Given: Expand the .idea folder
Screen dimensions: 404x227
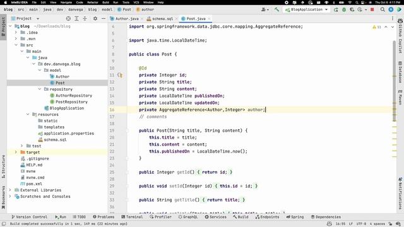Looking at the screenshot, I should 16,32.
